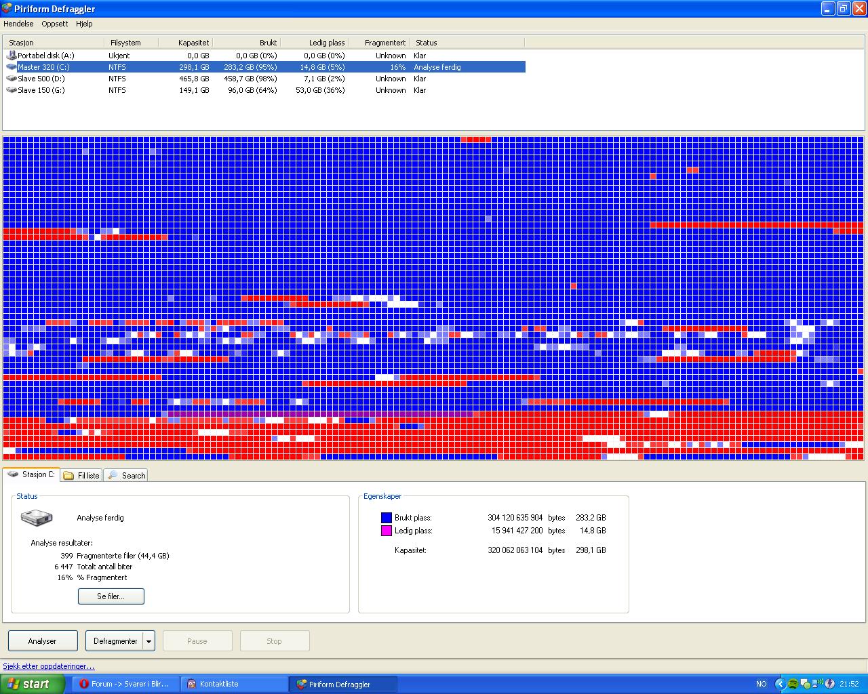Sort by the Status column header
Image resolution: width=868 pixels, height=694 pixels.
pos(467,43)
